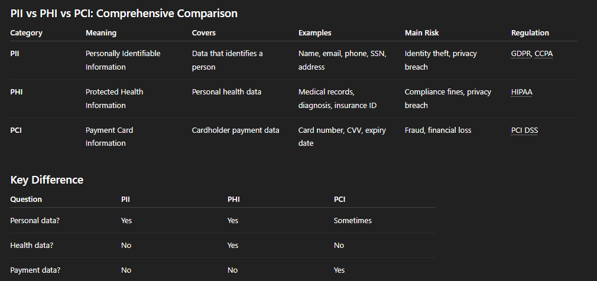Select the 'Cardholder payment data' cell
597x281 pixels.
tap(236, 130)
